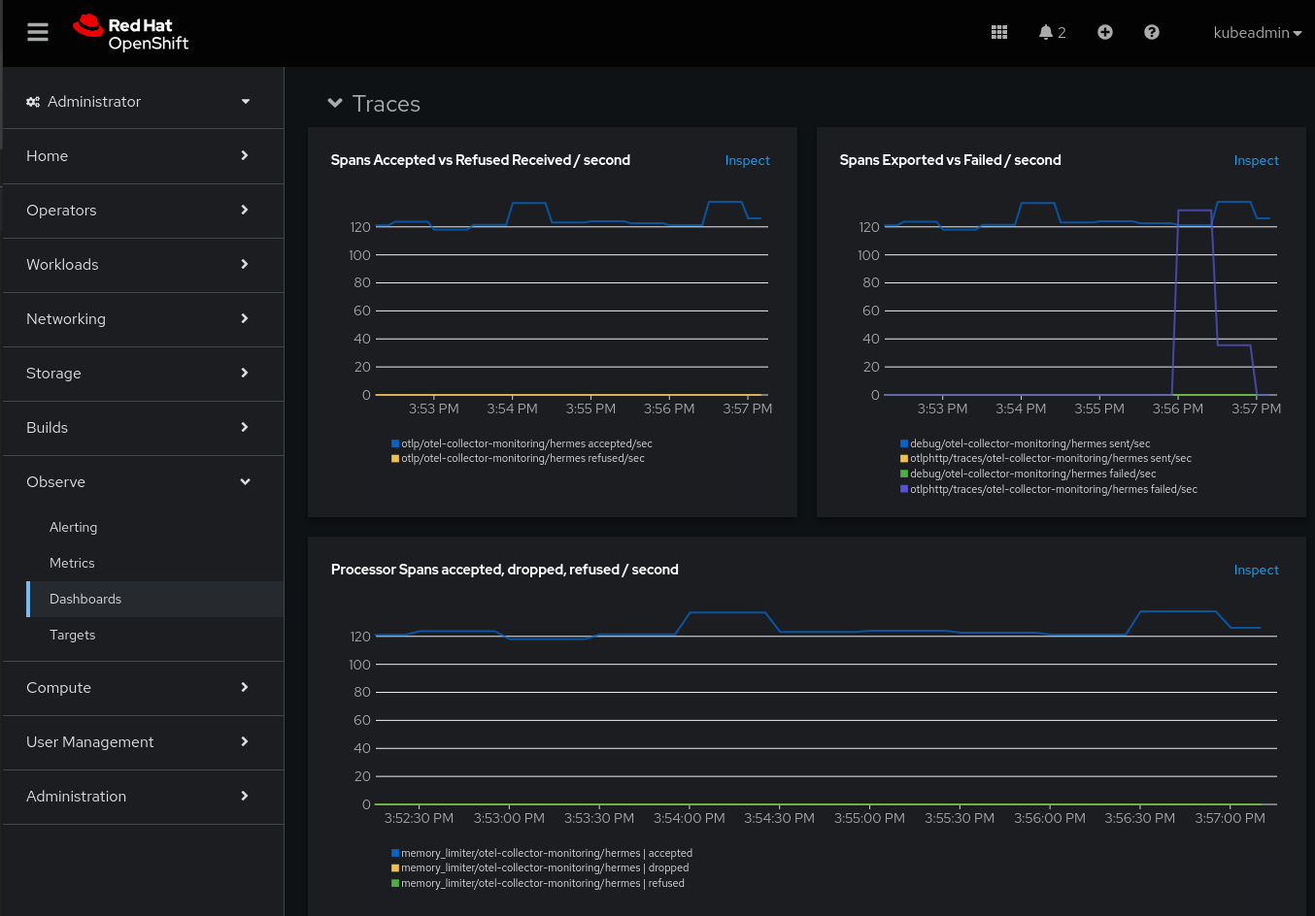Click the Red Hat OpenShift logo

(131, 33)
